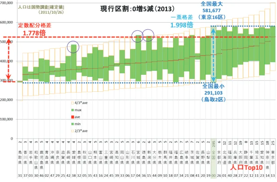
Task: Select the 宮城県 axis label
Action: pyautogui.click(x=138, y=157)
